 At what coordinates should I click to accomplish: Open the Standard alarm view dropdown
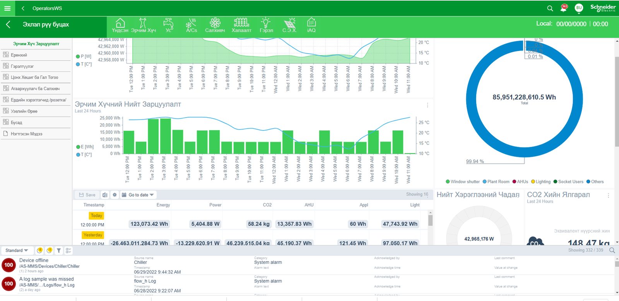point(17,250)
